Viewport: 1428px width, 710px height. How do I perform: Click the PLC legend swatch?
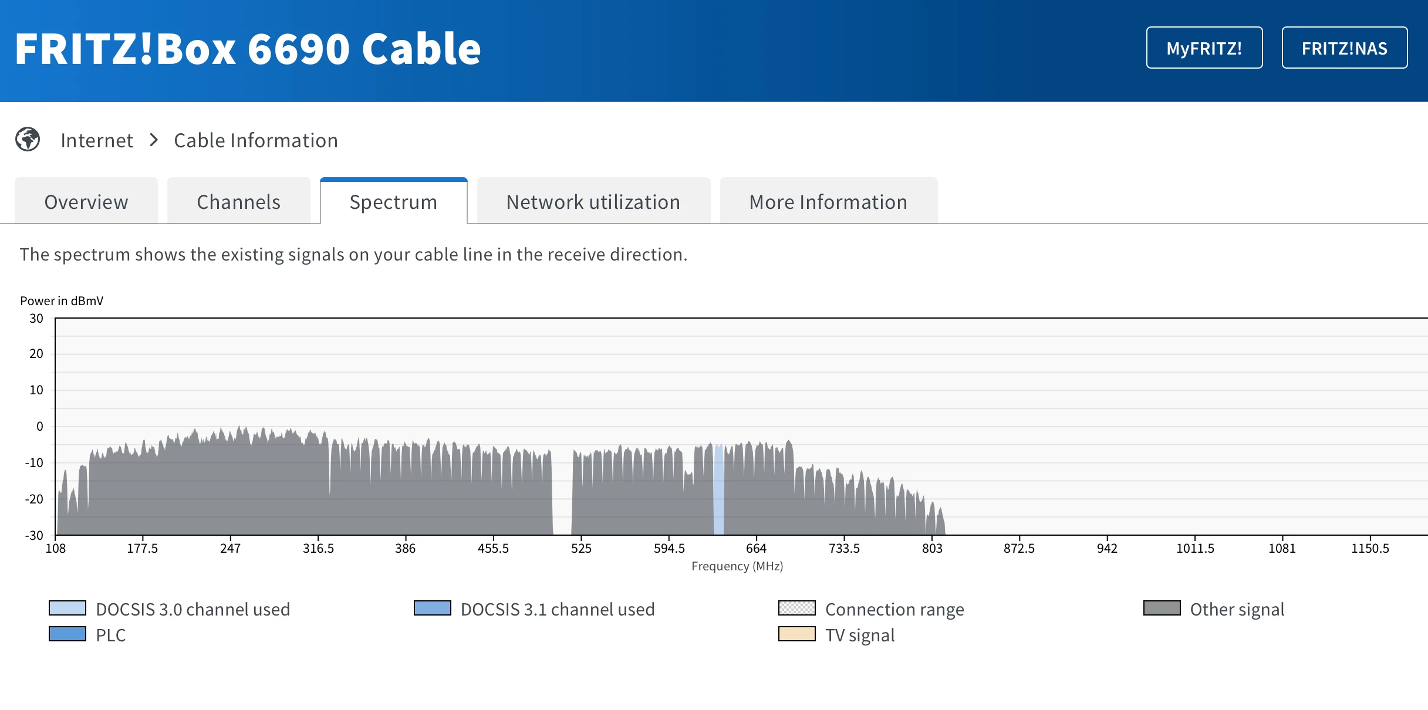pos(67,634)
